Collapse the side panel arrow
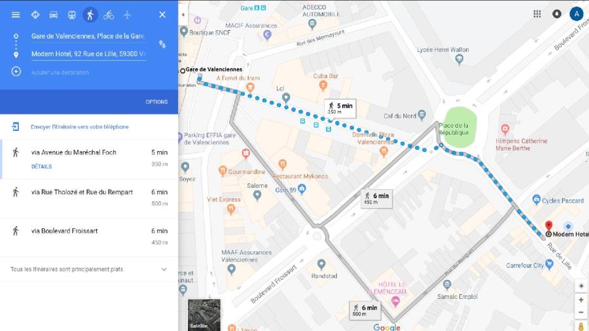 point(183,15)
